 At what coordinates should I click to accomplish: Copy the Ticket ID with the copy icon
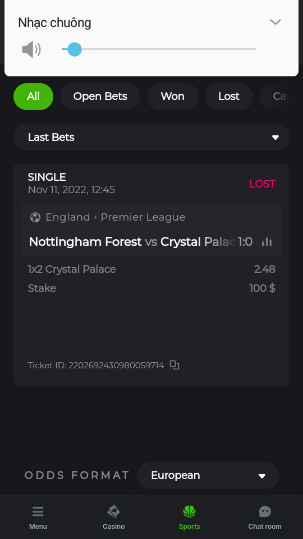click(x=175, y=365)
